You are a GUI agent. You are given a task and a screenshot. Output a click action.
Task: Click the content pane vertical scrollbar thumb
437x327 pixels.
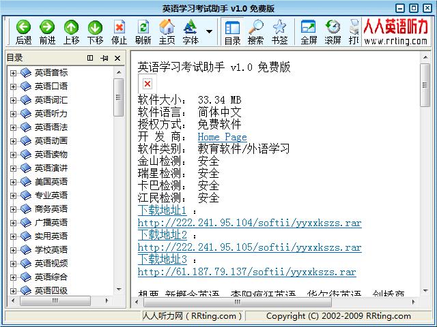coord(425,85)
